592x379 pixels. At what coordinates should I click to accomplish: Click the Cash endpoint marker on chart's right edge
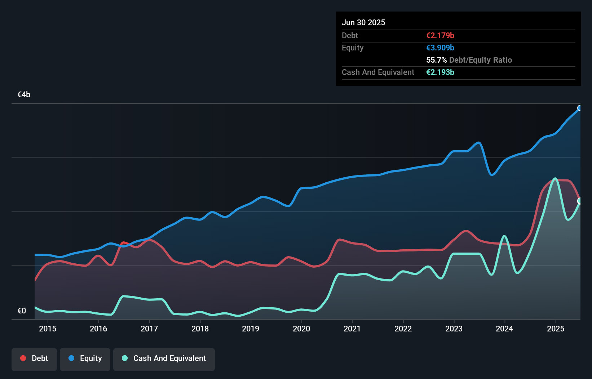pyautogui.click(x=580, y=201)
